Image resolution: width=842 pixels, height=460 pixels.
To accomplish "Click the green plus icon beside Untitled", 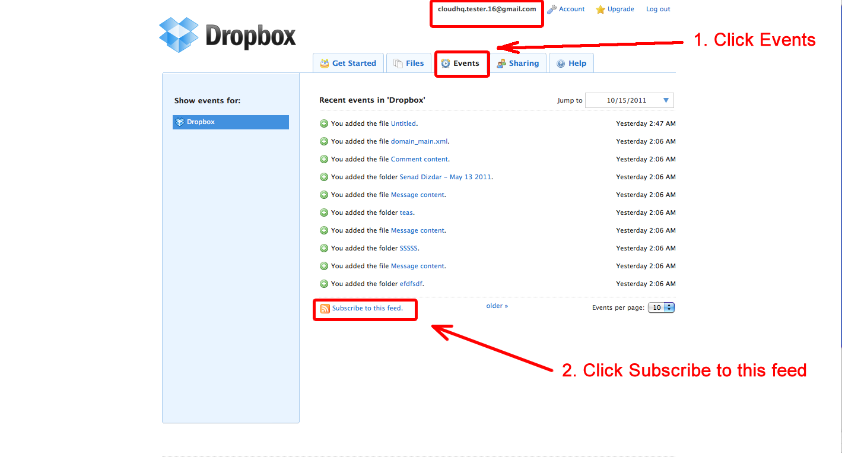I will click(324, 123).
